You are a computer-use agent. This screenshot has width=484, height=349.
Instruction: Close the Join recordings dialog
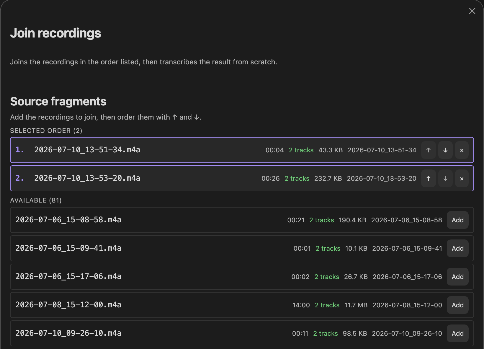pos(472,11)
